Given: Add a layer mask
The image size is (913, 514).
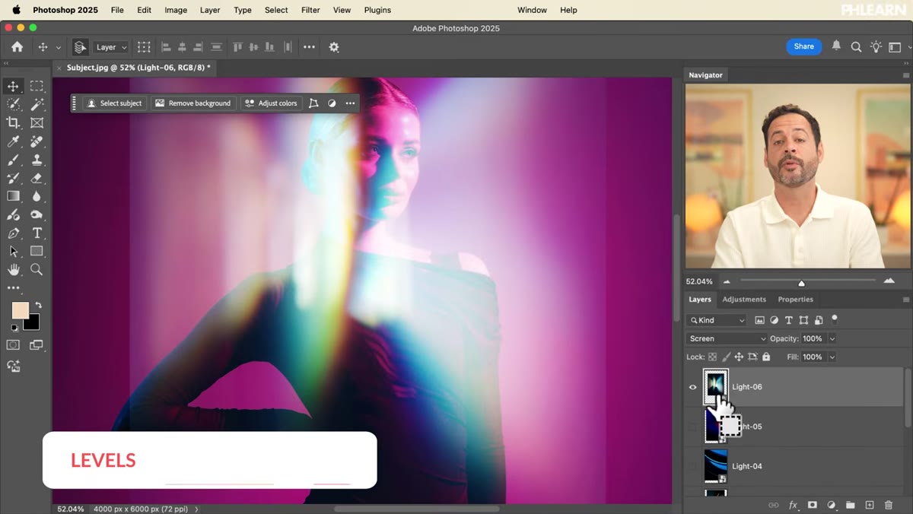Looking at the screenshot, I should [x=812, y=505].
